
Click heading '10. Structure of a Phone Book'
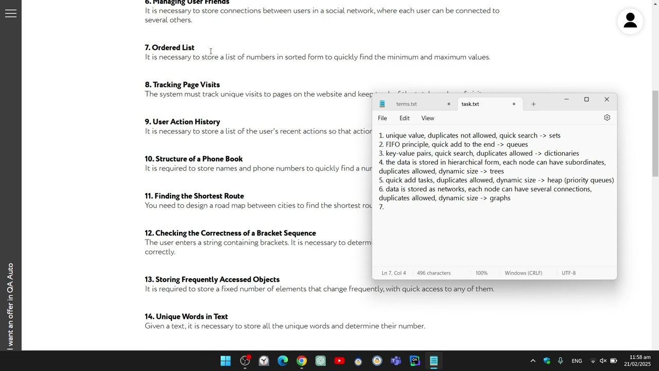coord(194,159)
